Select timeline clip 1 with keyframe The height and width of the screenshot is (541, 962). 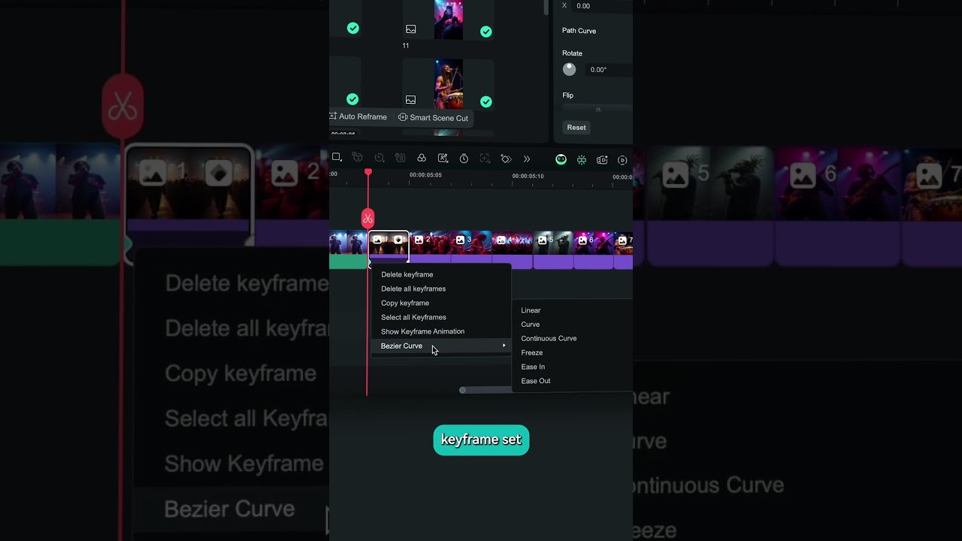coord(389,247)
